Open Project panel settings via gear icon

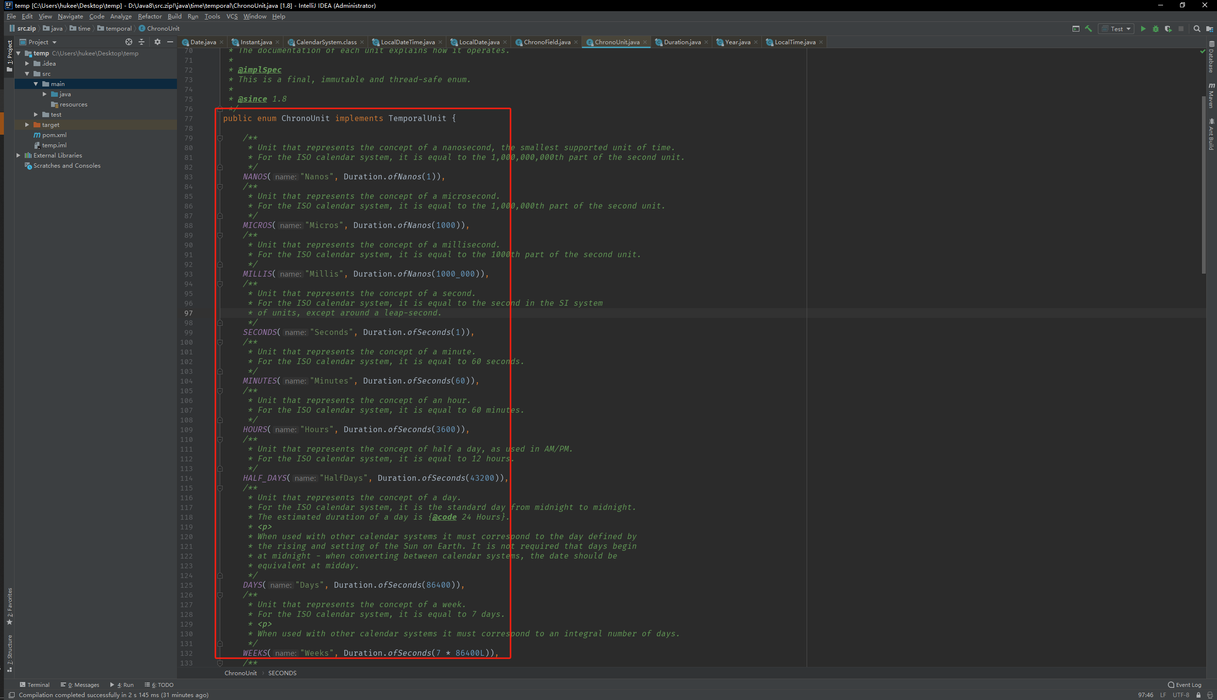[158, 42]
